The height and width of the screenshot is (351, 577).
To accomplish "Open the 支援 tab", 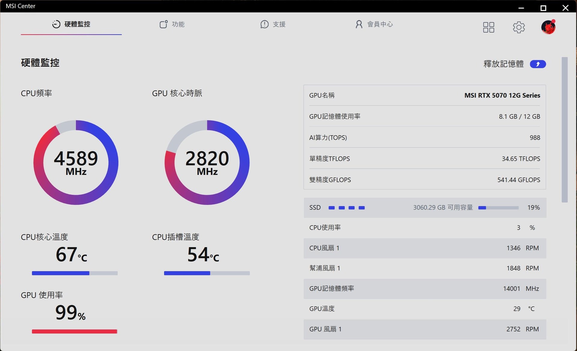I will click(273, 24).
